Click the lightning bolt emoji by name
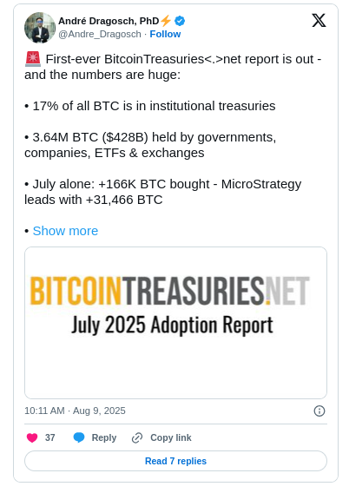 166,21
